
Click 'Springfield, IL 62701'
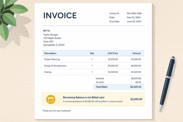point(54,45)
